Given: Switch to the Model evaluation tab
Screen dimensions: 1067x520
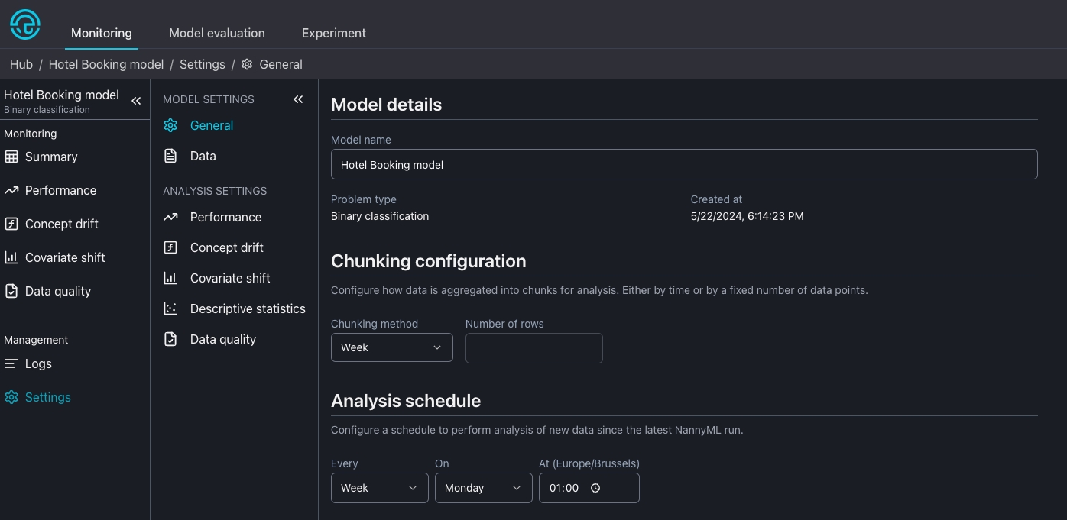Looking at the screenshot, I should (x=216, y=33).
